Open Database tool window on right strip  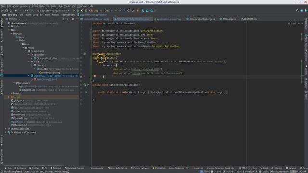click(x=306, y=24)
